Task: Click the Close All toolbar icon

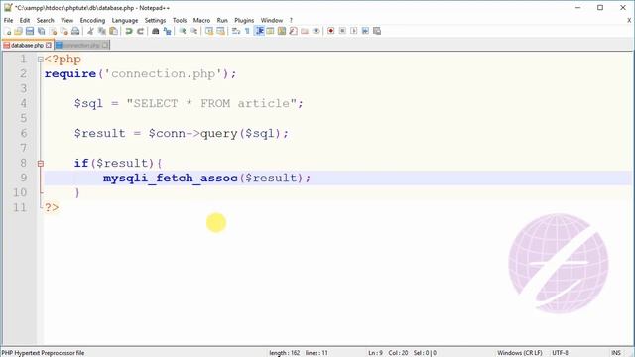Action: pyautogui.click(x=63, y=31)
